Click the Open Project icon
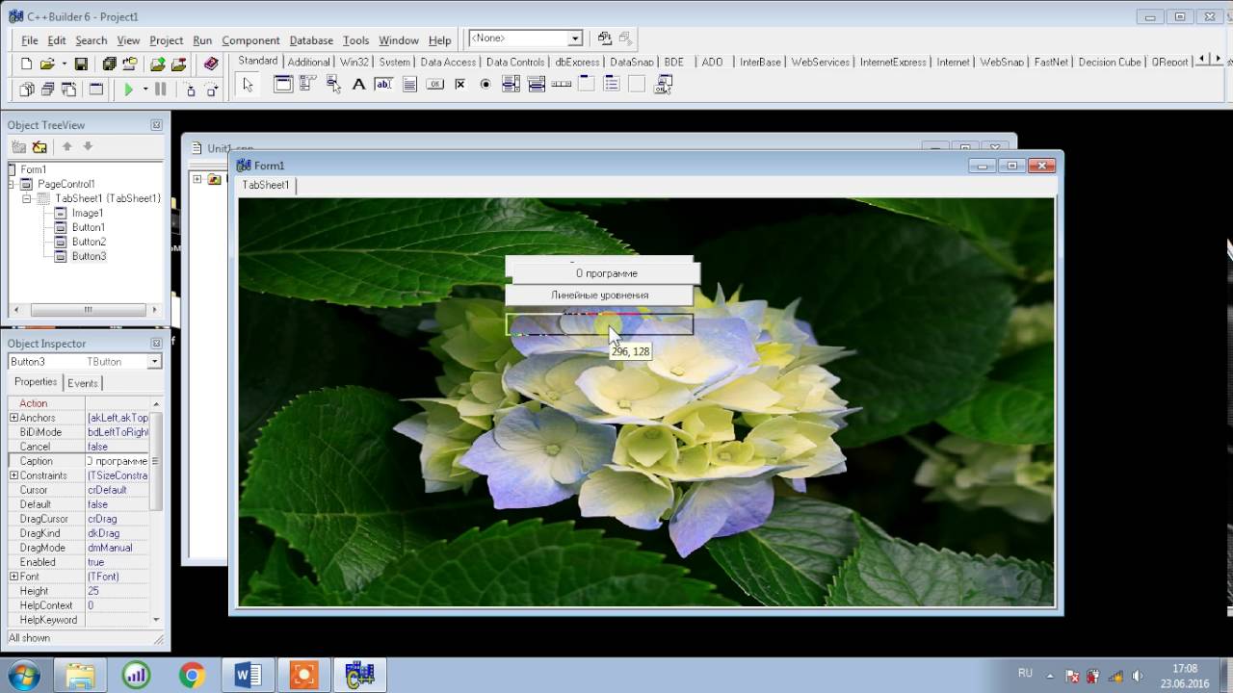Viewport: 1233px width, 693px height. [x=130, y=64]
